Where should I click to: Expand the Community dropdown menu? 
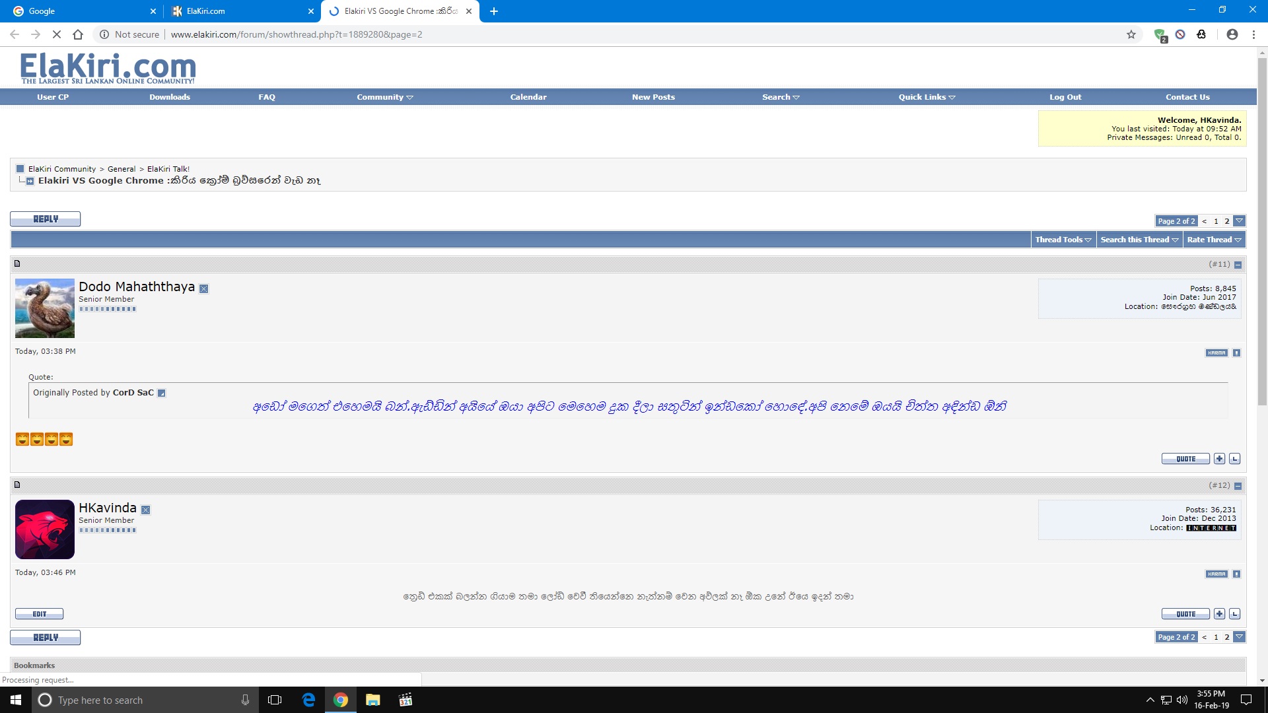(385, 97)
